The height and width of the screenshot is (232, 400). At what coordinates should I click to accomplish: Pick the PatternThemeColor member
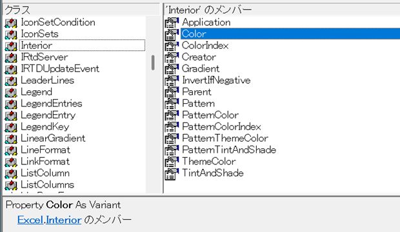coord(225,139)
